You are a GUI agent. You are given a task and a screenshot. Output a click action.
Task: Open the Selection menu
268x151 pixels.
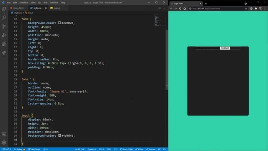(x=24, y=3)
